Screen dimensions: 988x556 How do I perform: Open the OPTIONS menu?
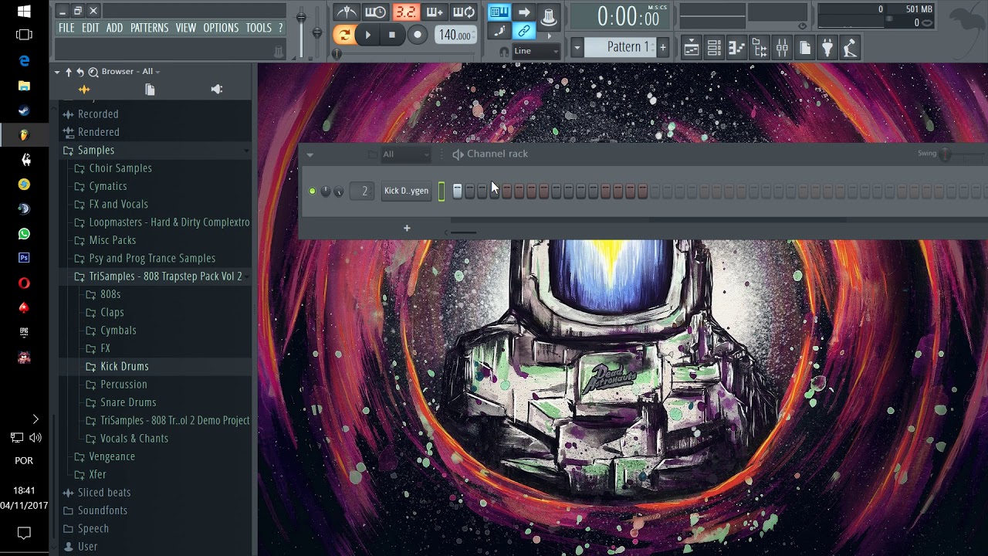click(x=221, y=28)
